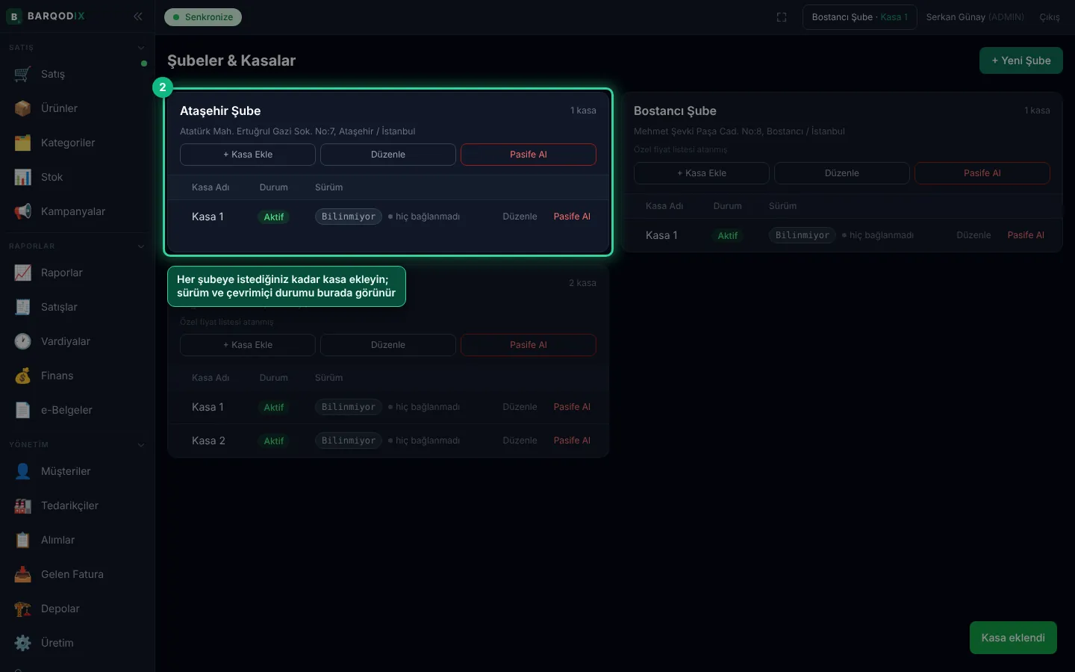
Task: Open Üretim using the gear icon
Action: pyautogui.click(x=22, y=643)
